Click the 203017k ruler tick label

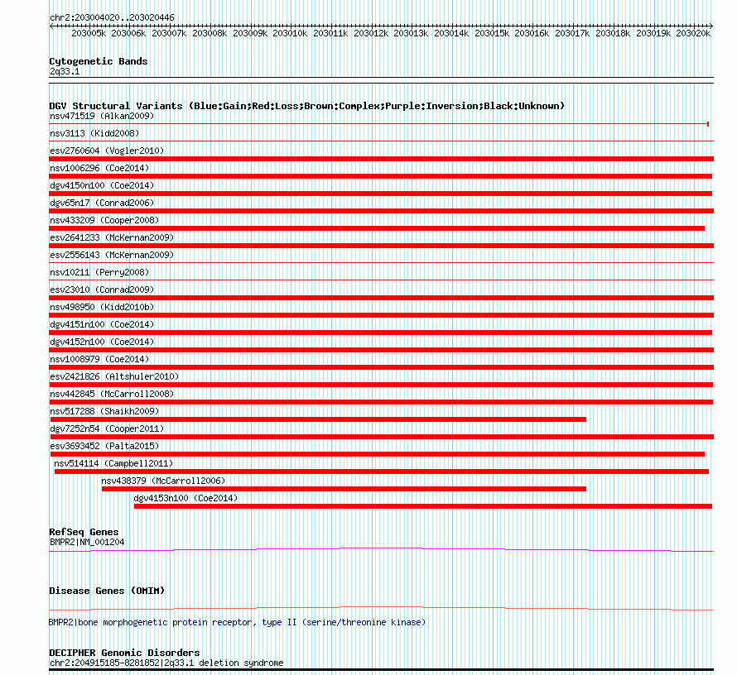click(x=572, y=33)
